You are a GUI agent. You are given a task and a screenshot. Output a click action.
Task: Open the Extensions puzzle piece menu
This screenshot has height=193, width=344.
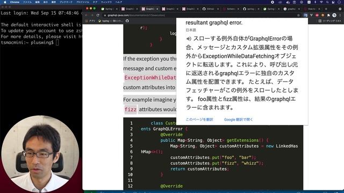(328, 15)
